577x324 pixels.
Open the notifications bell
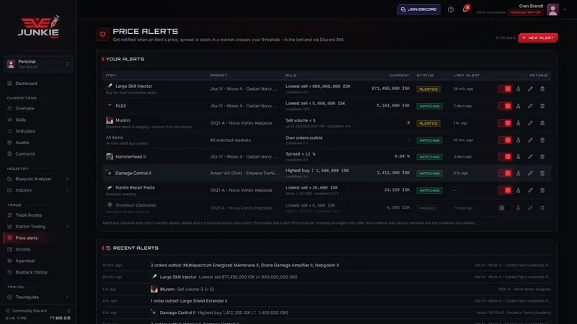tap(465, 9)
